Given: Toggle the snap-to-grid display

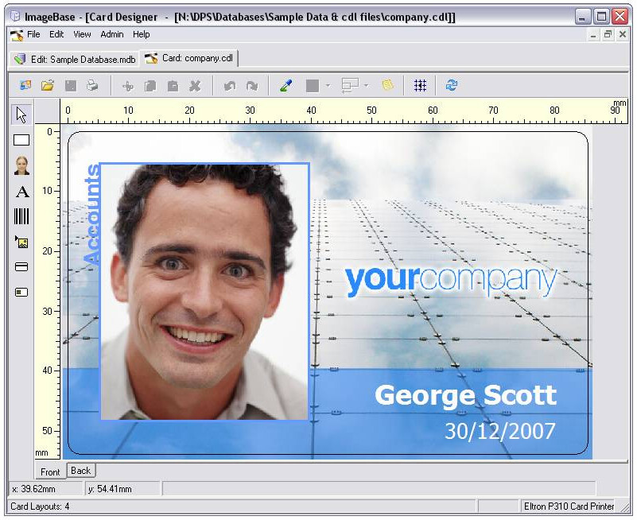Looking at the screenshot, I should pyautogui.click(x=420, y=85).
